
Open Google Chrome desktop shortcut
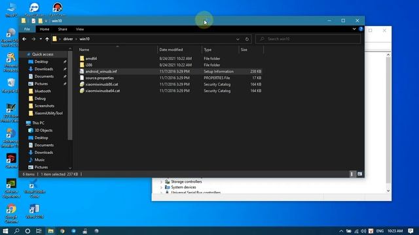[x=11, y=213]
